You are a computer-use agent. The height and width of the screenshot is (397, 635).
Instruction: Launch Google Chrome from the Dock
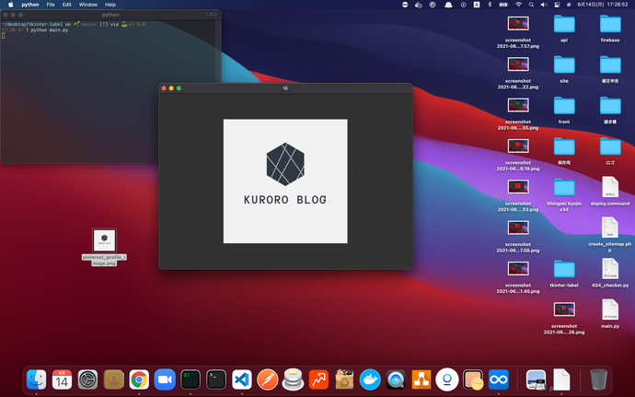[139, 380]
